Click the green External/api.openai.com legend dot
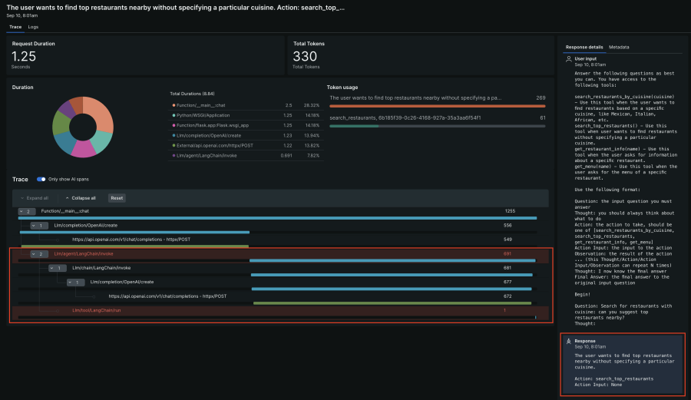This screenshot has height=400, width=691. [x=173, y=145]
